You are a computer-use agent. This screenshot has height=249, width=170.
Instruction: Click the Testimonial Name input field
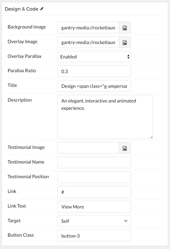pyautogui.click(x=94, y=162)
